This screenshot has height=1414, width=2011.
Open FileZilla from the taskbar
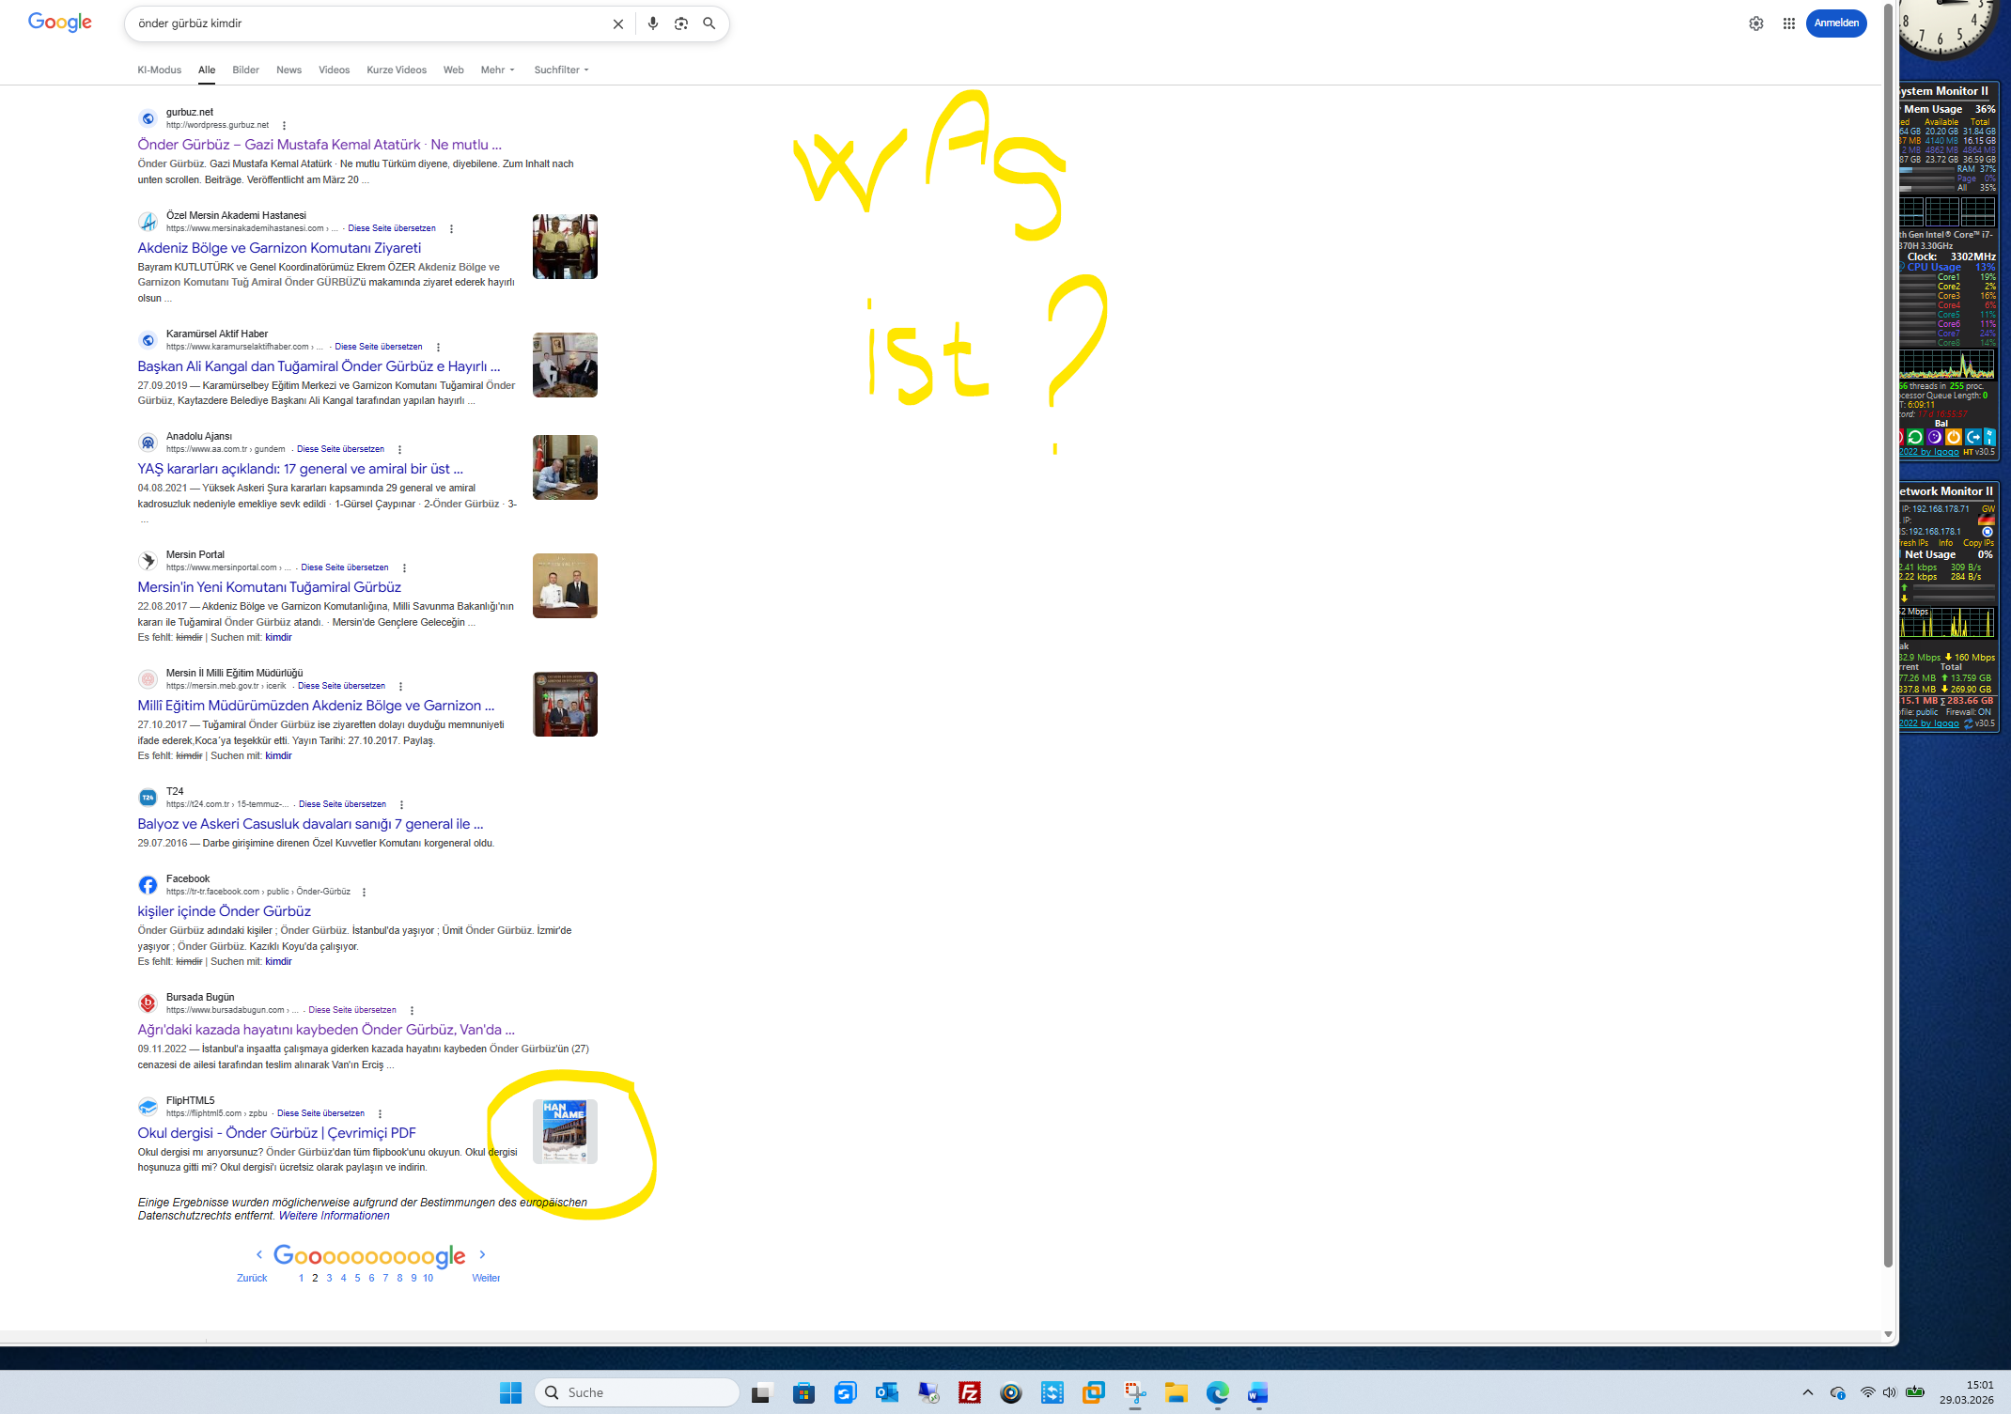coord(969,1392)
